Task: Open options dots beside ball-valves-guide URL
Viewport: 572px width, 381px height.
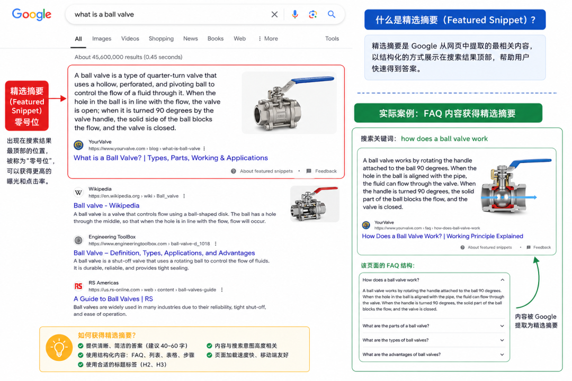Action: coord(222,290)
